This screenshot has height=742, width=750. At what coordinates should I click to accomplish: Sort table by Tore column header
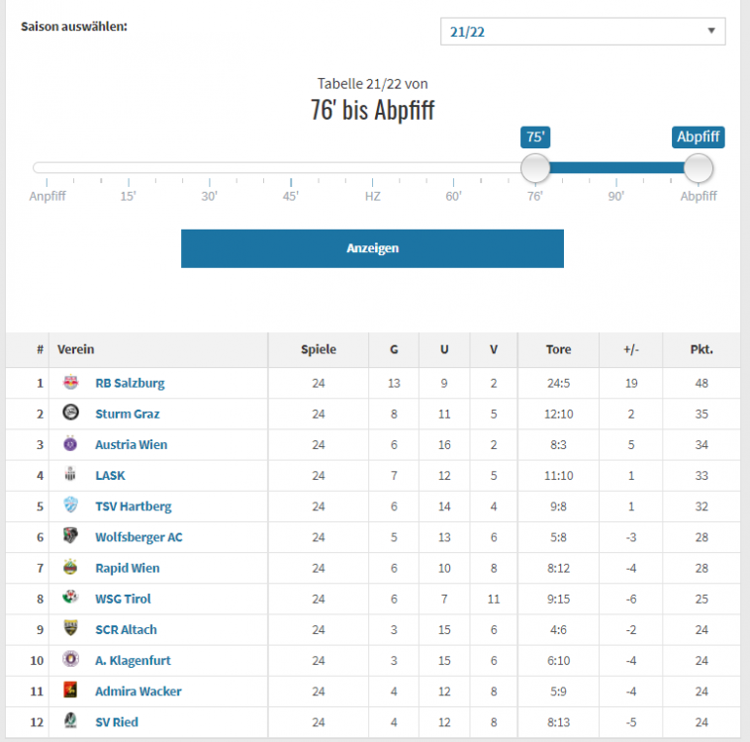(558, 349)
